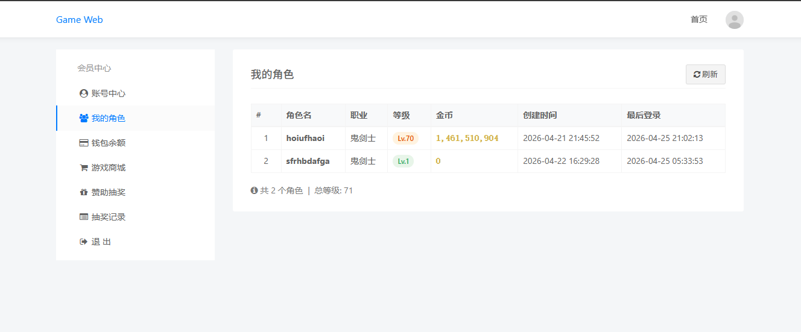Click 鬼剑士 class in sfrhbdafga row

[x=363, y=161]
